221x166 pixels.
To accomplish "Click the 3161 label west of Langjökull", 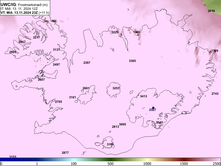I will [73, 97].
